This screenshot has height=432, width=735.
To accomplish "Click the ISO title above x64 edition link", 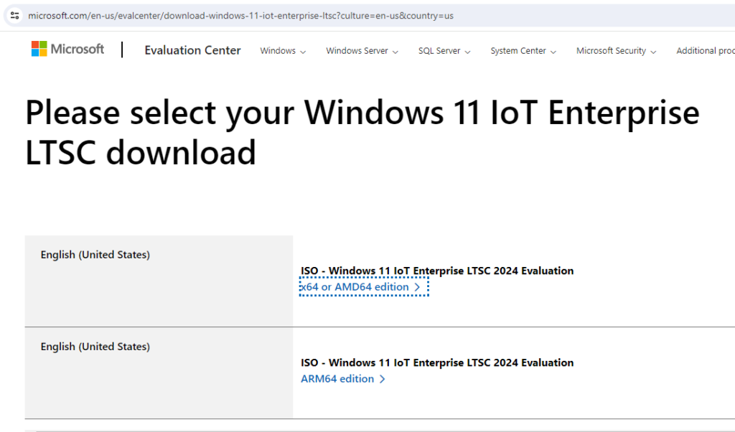I will pos(437,271).
